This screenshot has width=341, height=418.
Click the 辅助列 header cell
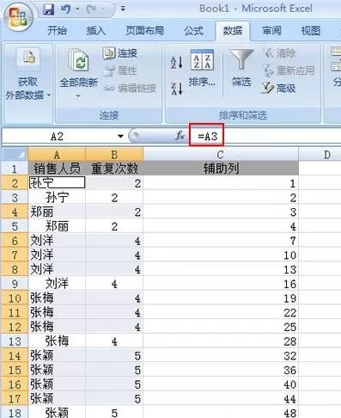click(221, 169)
